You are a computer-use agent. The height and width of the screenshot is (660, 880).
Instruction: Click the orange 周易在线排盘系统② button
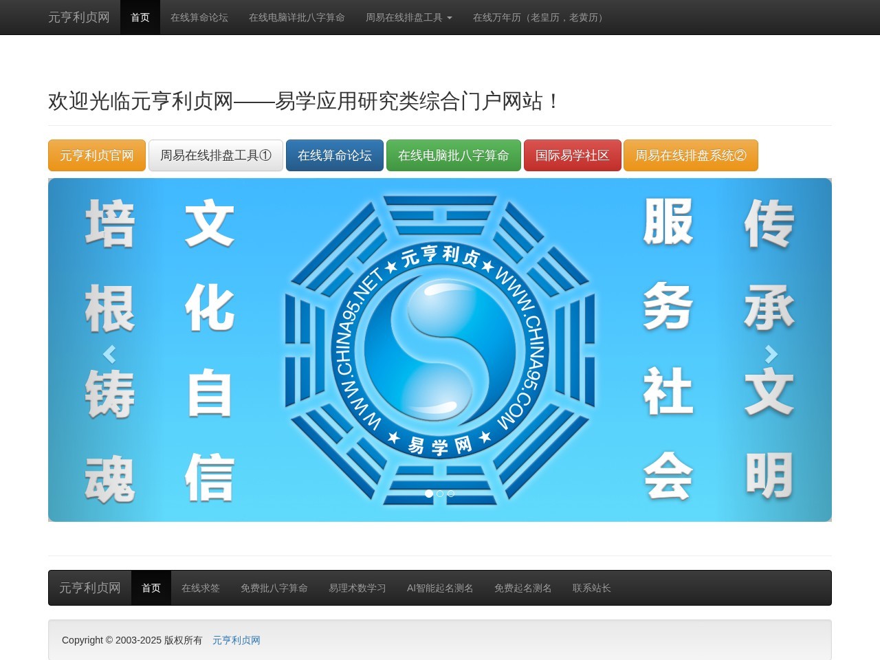(691, 155)
